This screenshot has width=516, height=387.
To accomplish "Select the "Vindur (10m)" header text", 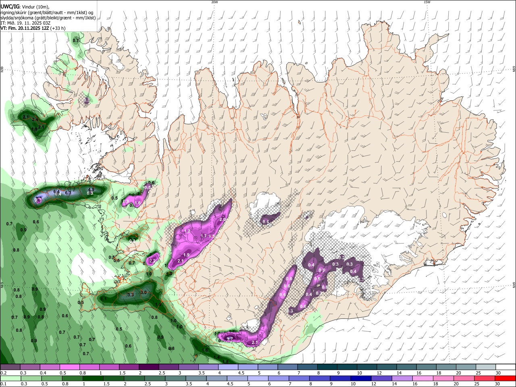I will coord(35,7).
